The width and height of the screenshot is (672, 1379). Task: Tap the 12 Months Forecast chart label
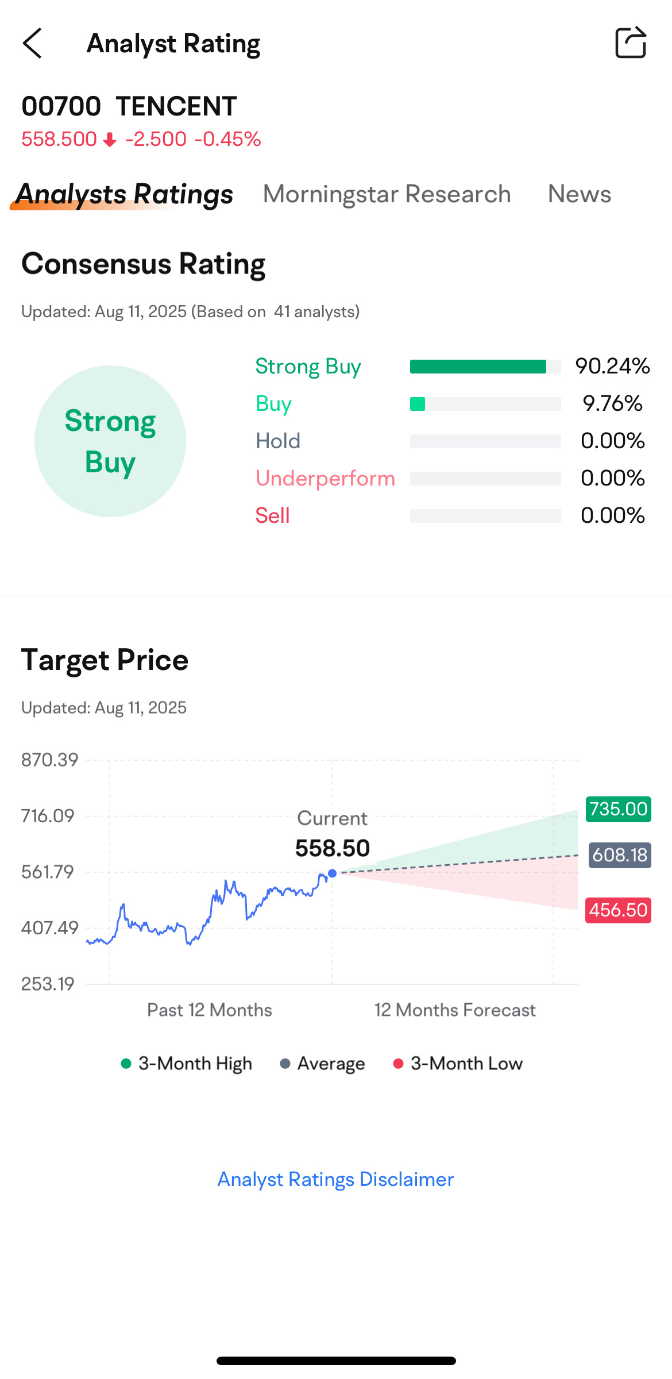click(455, 1010)
